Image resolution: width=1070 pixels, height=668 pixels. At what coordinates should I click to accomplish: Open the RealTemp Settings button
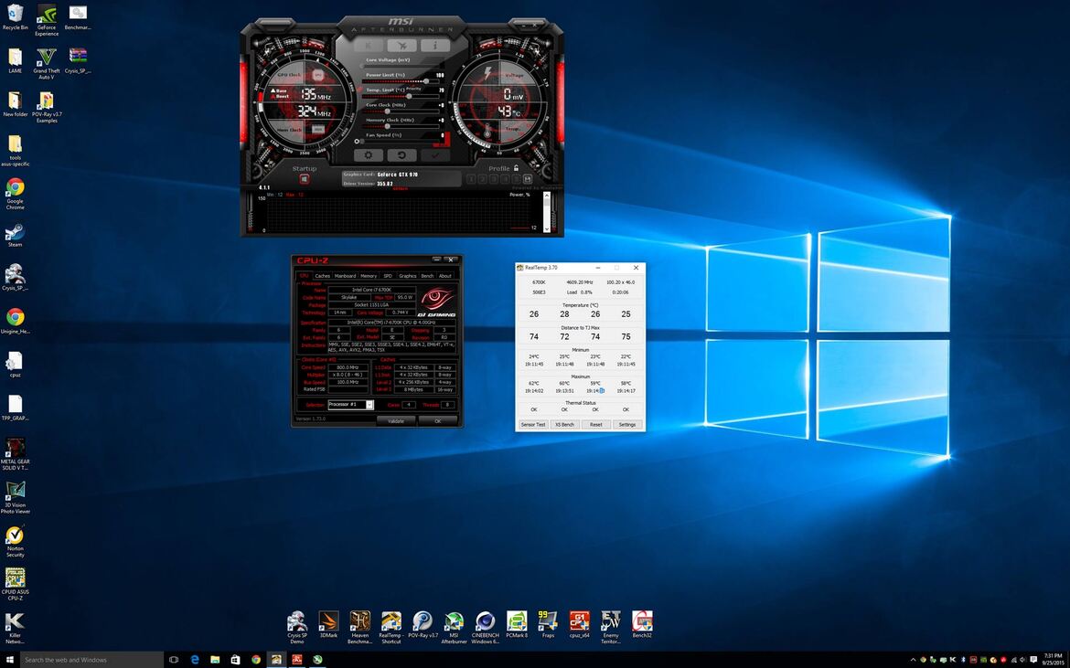coord(627,424)
